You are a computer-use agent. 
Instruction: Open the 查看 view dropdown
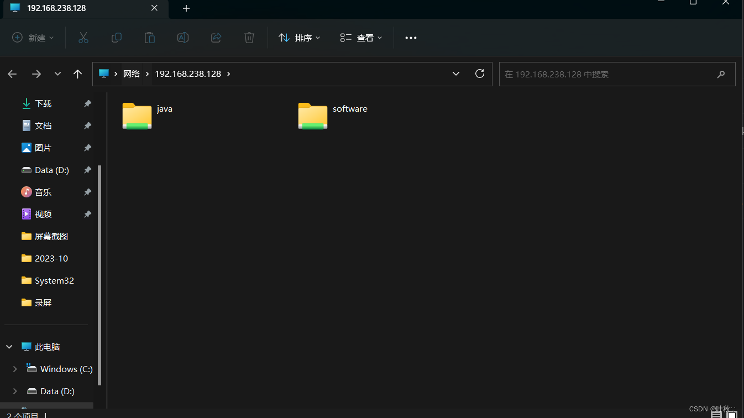click(x=361, y=38)
